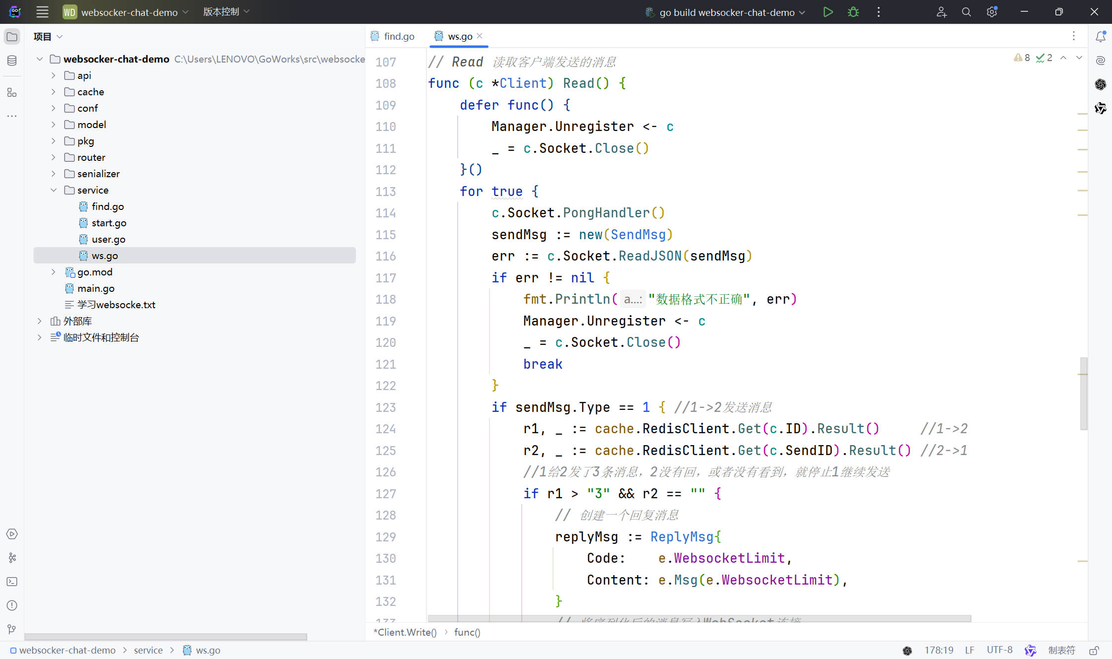
Task: Open project selector websocker-chat-demo dropdown
Action: coord(126,12)
